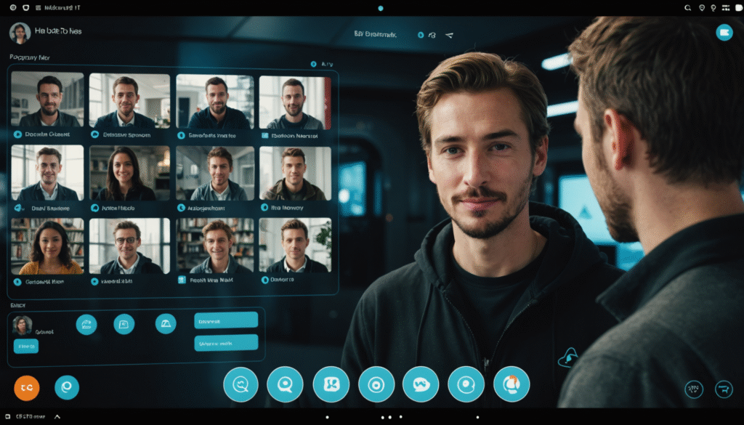Click the paper-plane send icon in the header
Viewport: 744px width, 425px height.
coord(449,35)
